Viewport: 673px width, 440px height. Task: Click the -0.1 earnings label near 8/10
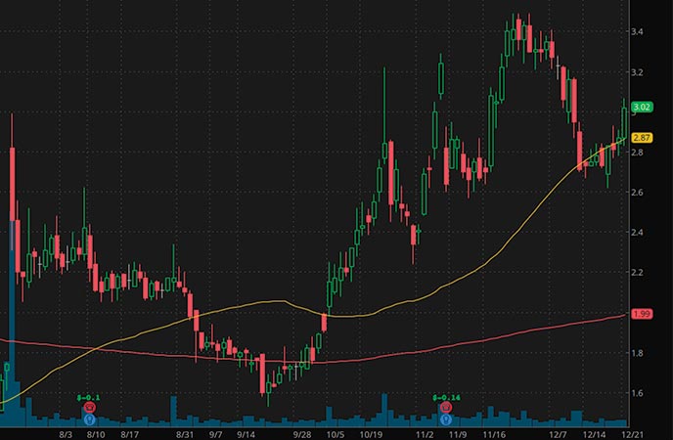89,398
